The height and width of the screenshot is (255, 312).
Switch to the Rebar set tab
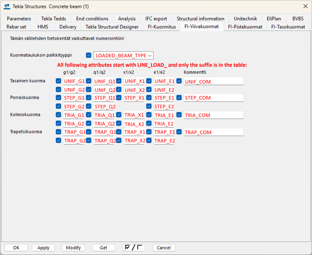pyautogui.click(x=16, y=27)
